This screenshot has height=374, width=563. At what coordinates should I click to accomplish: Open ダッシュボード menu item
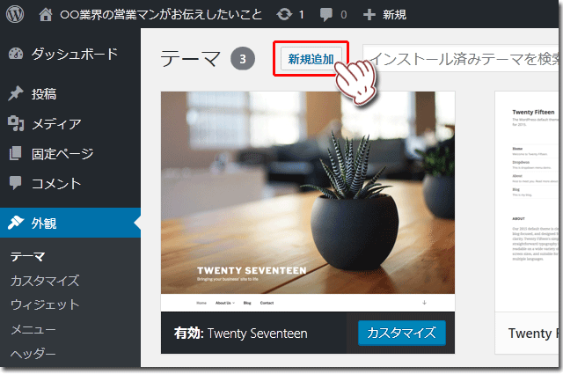tap(74, 54)
